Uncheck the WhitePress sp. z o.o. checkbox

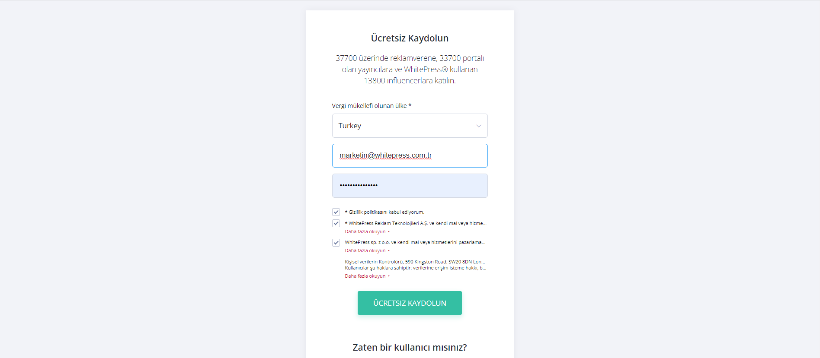click(x=336, y=243)
